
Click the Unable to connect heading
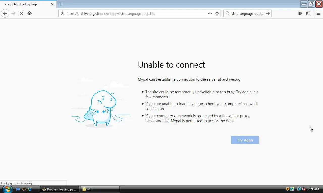pyautogui.click(x=171, y=65)
